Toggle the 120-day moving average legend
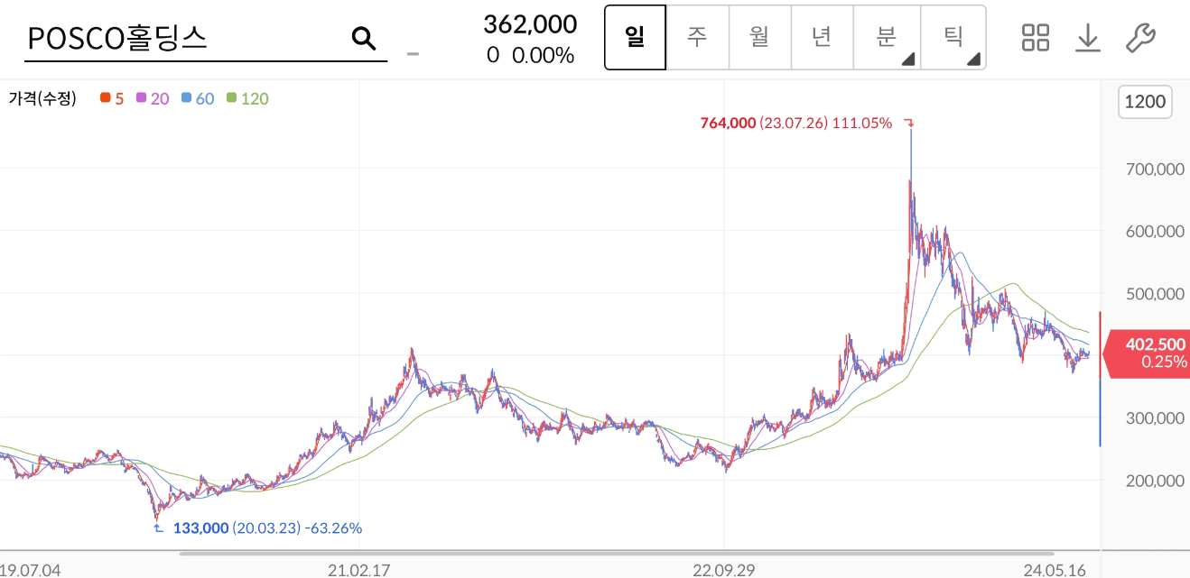This screenshot has width=1190, height=578. (247, 98)
